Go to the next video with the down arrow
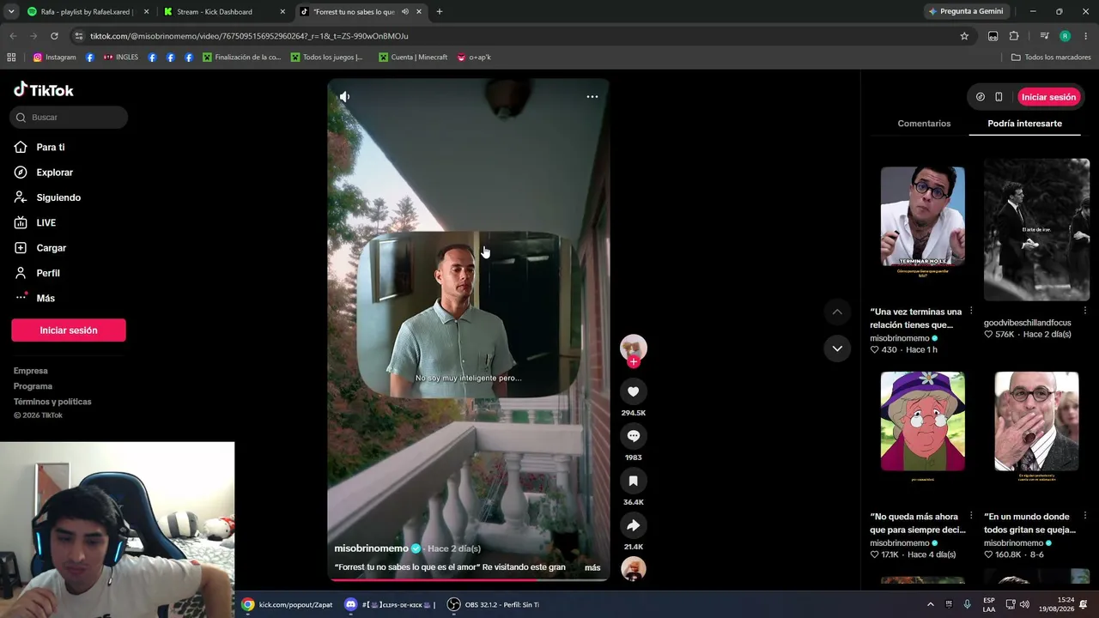The image size is (1099, 618). (837, 348)
